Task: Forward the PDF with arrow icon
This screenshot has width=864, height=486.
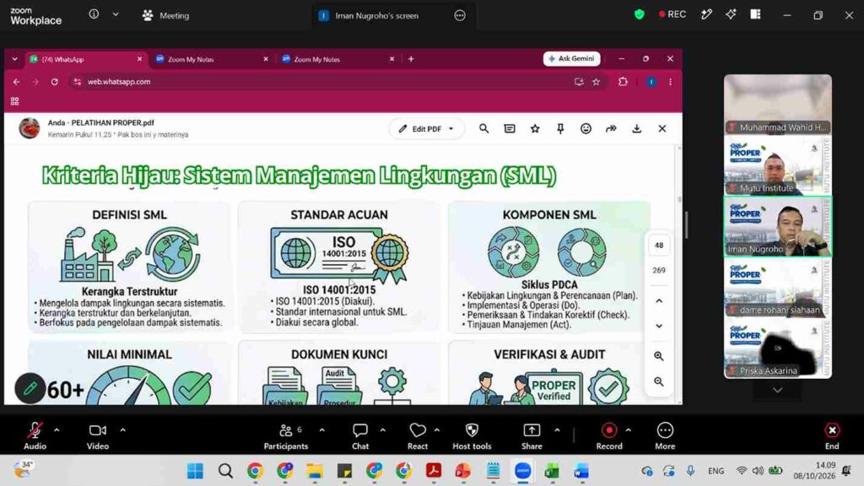Action: [x=611, y=128]
